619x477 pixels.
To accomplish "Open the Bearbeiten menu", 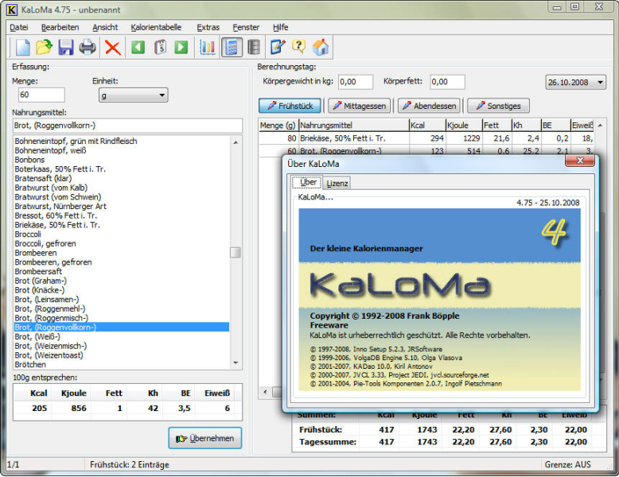I will 60,27.
